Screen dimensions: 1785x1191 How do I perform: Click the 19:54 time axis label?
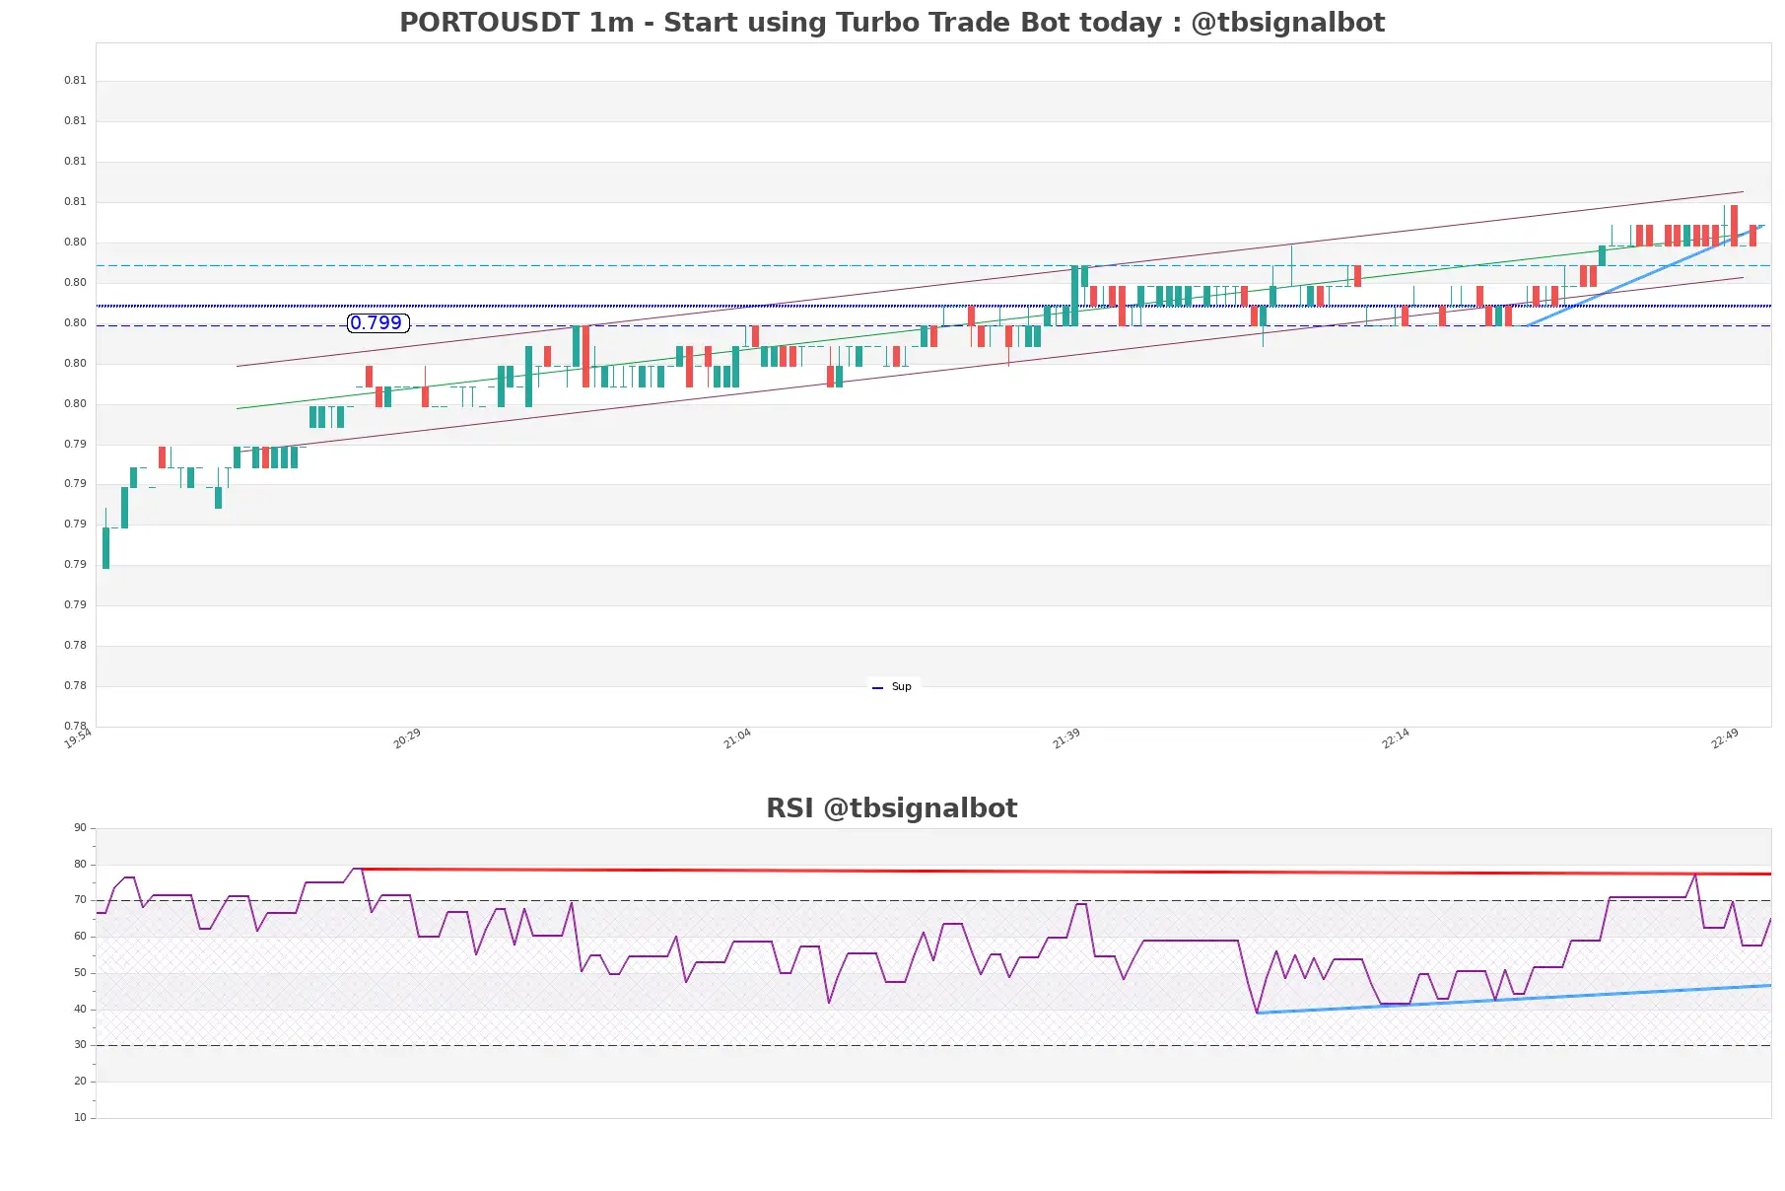click(x=78, y=738)
